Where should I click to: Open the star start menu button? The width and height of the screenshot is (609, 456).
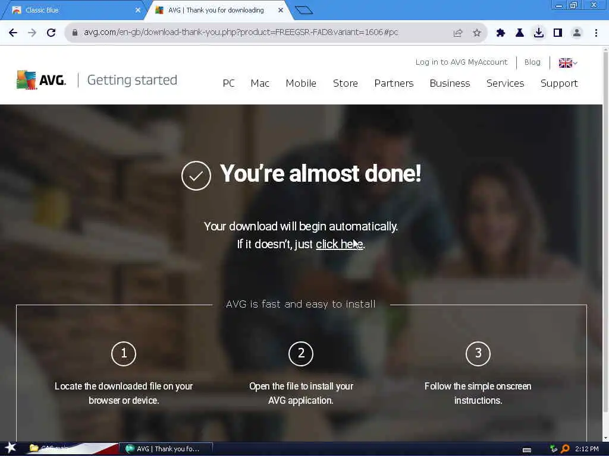(11, 448)
